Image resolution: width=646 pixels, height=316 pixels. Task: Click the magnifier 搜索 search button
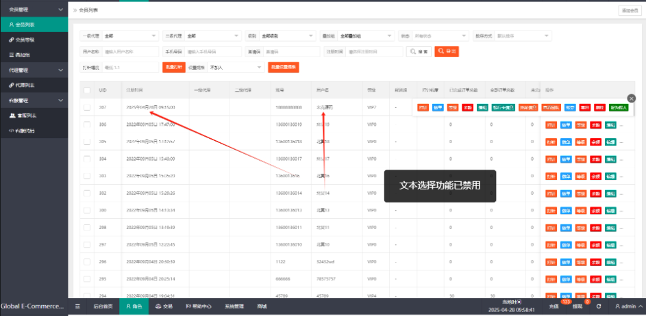click(419, 51)
